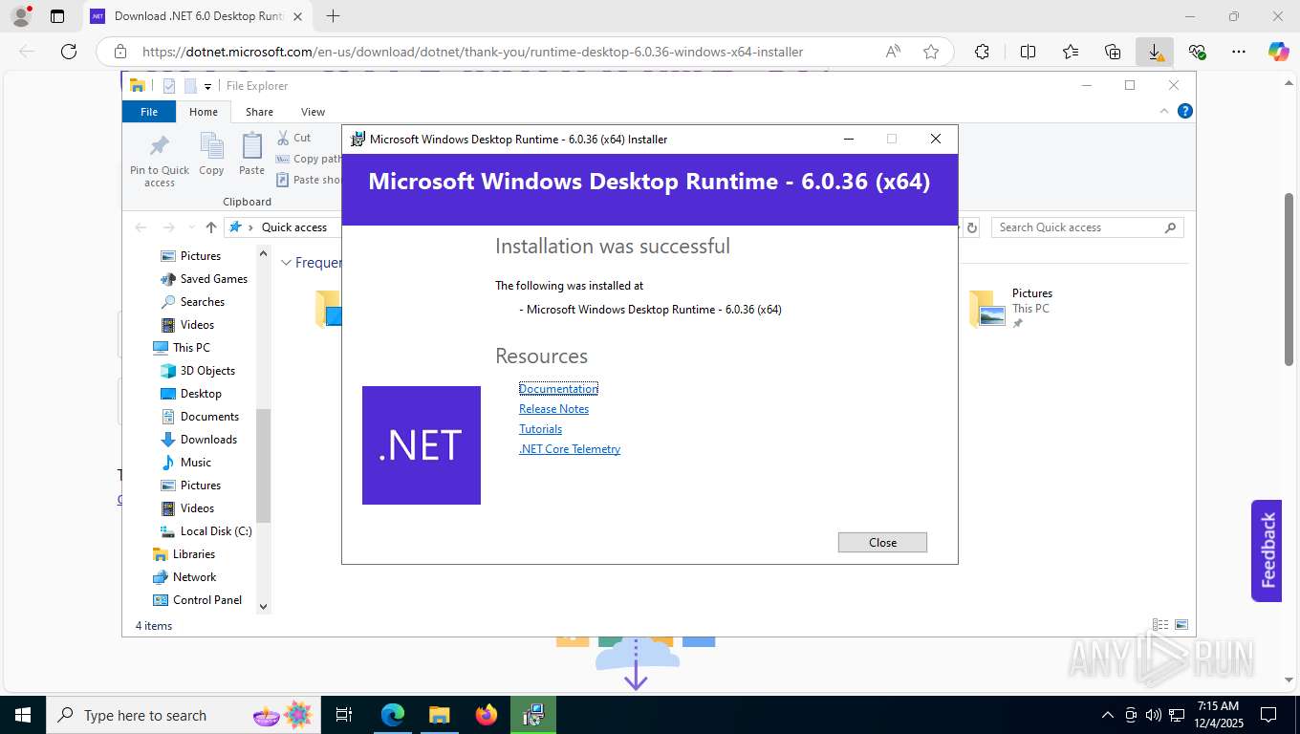This screenshot has height=734, width=1300.
Task: Open Edge downloads icon
Action: (x=1155, y=52)
